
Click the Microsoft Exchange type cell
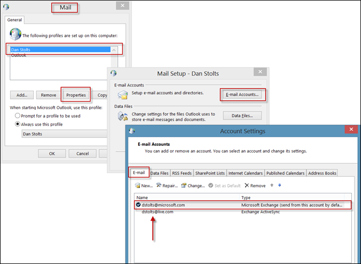pos(292,205)
